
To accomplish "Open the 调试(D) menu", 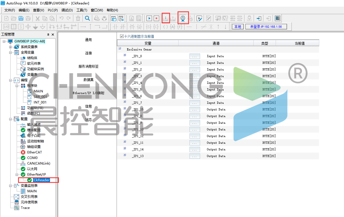I will coord(67,10).
